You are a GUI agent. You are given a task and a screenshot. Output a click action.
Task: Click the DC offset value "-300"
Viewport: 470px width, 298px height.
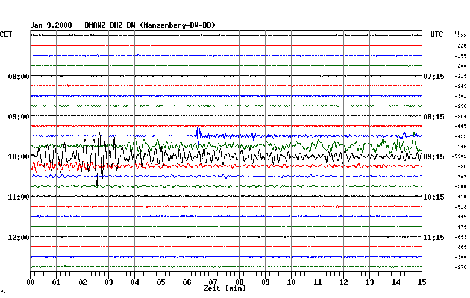click(x=461, y=257)
